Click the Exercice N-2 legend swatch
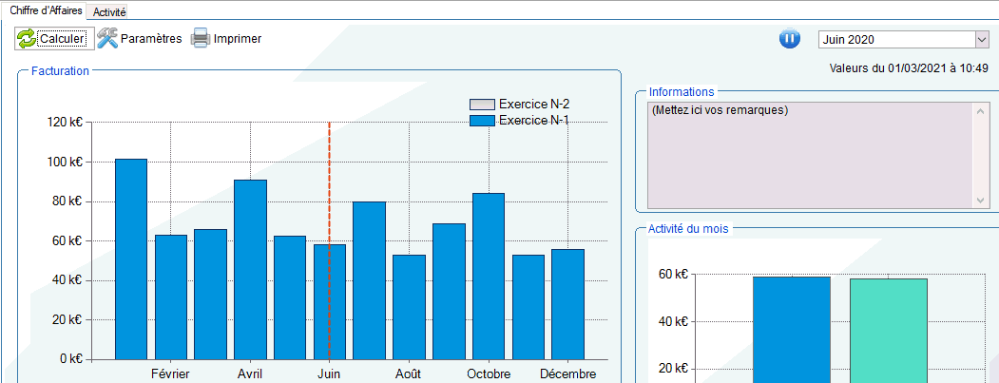The height and width of the screenshot is (383, 999). [482, 105]
